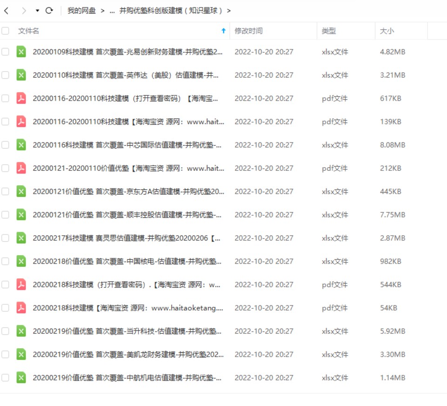
Task: Check the box for the 兆易创新财务建模 file
Action: coord(5,52)
